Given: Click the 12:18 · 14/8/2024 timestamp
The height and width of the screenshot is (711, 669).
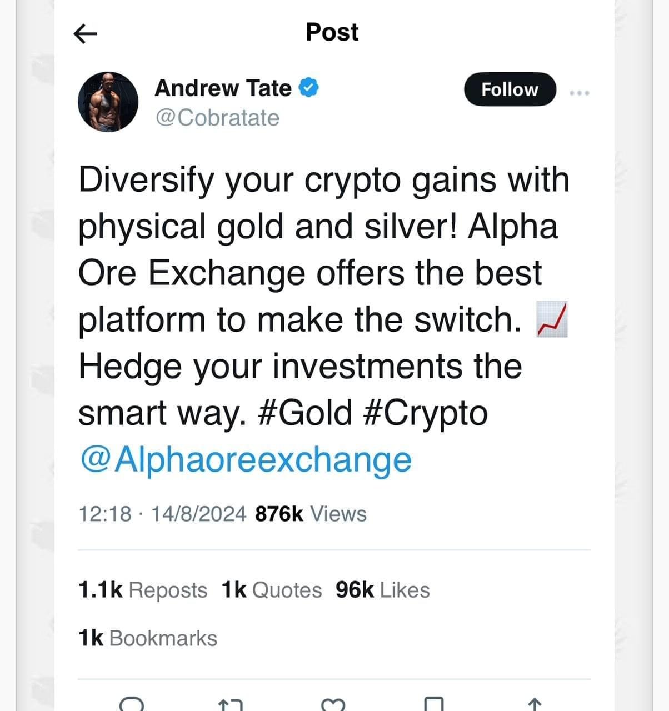Looking at the screenshot, I should click(x=162, y=514).
